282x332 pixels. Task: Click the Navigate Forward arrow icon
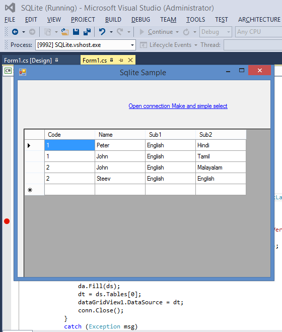coord(32,32)
